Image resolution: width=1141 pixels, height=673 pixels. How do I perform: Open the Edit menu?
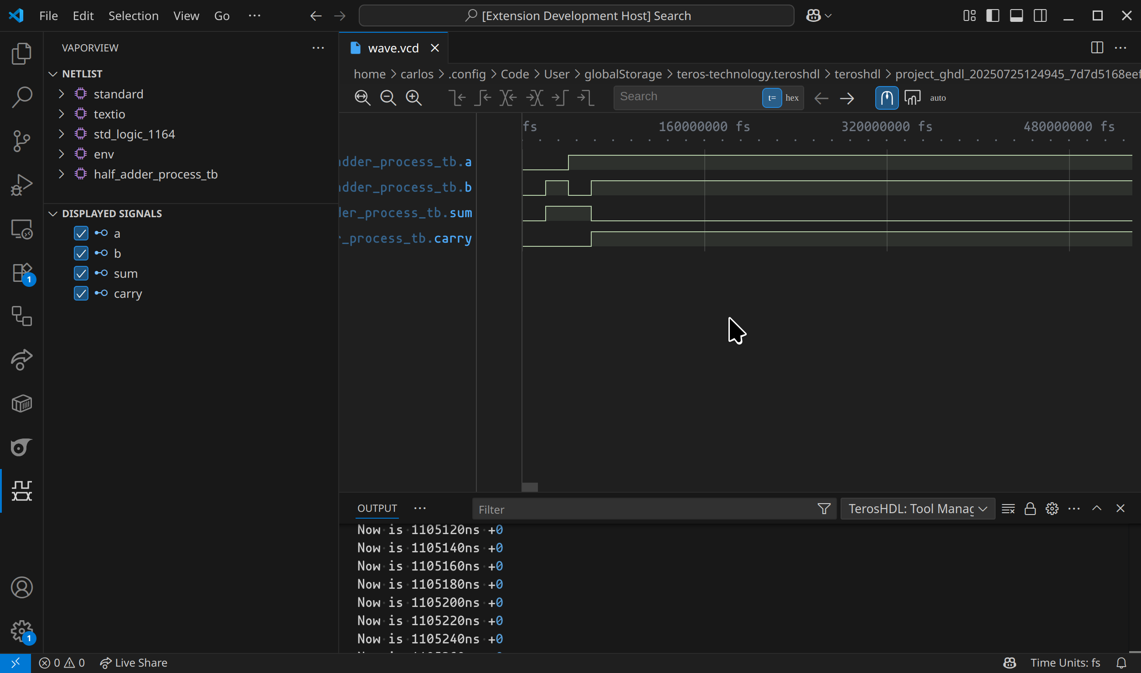click(83, 16)
